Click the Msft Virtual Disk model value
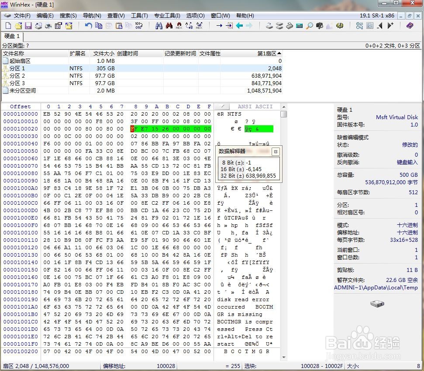This screenshot has height=371, width=424. [x=396, y=117]
